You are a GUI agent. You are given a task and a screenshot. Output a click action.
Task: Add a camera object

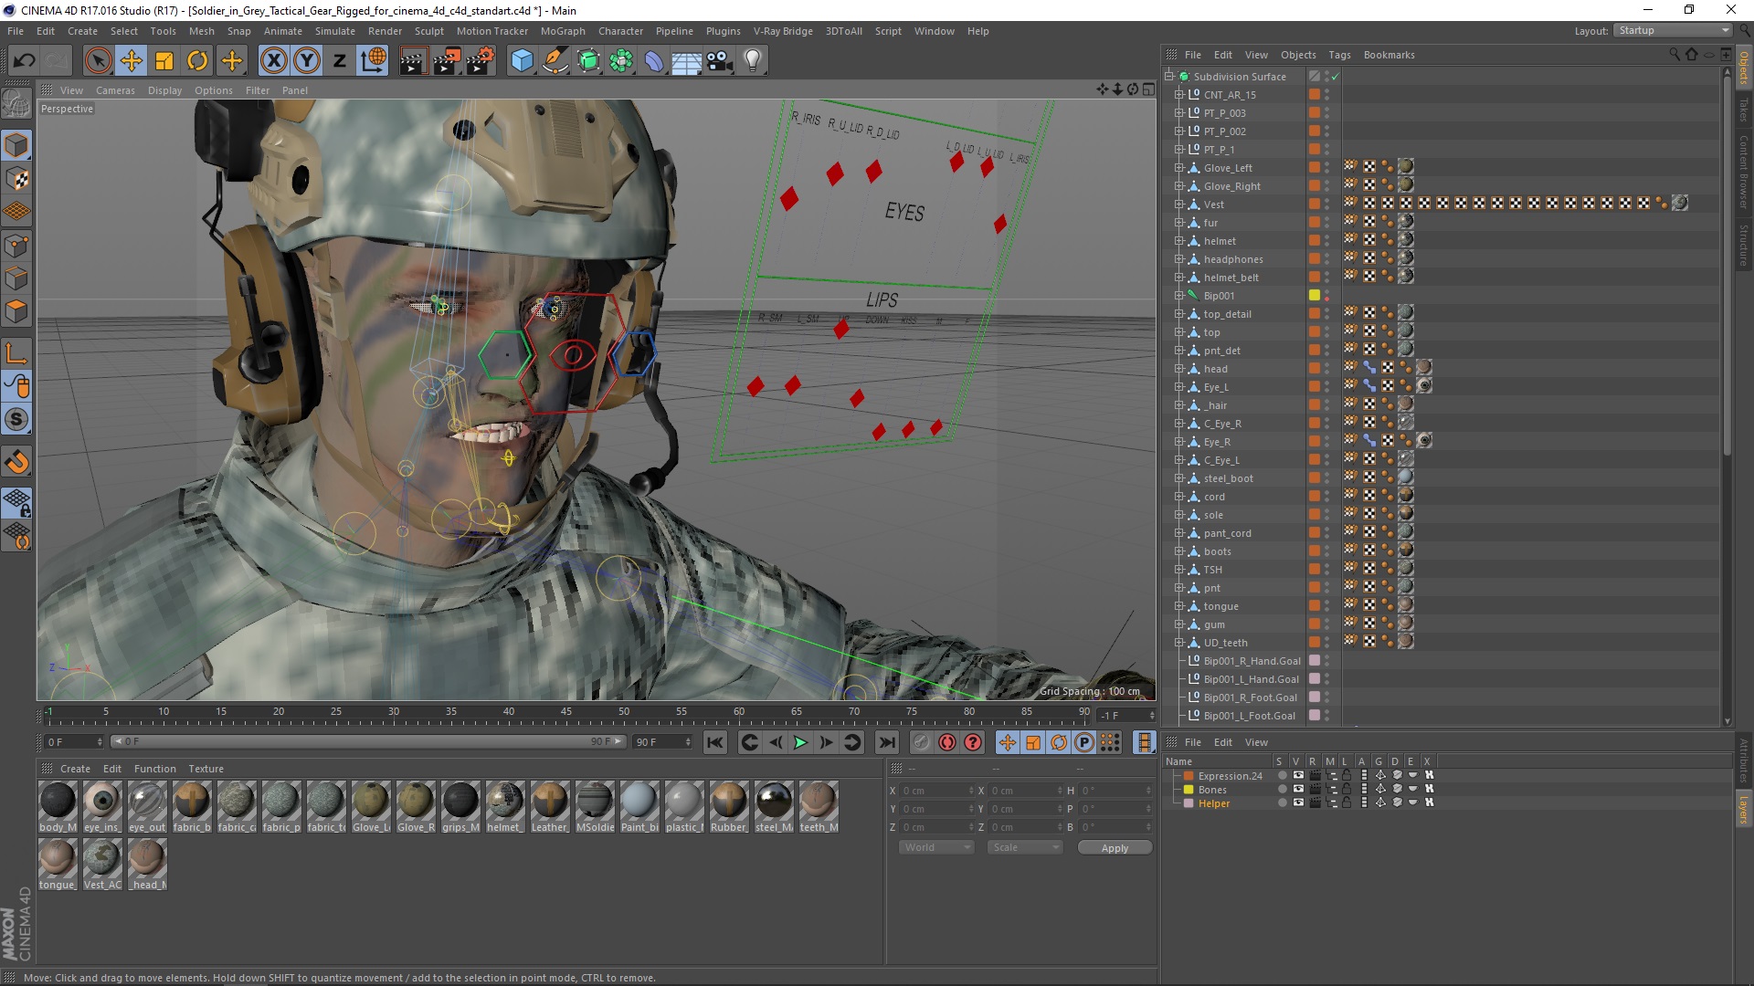pos(720,61)
